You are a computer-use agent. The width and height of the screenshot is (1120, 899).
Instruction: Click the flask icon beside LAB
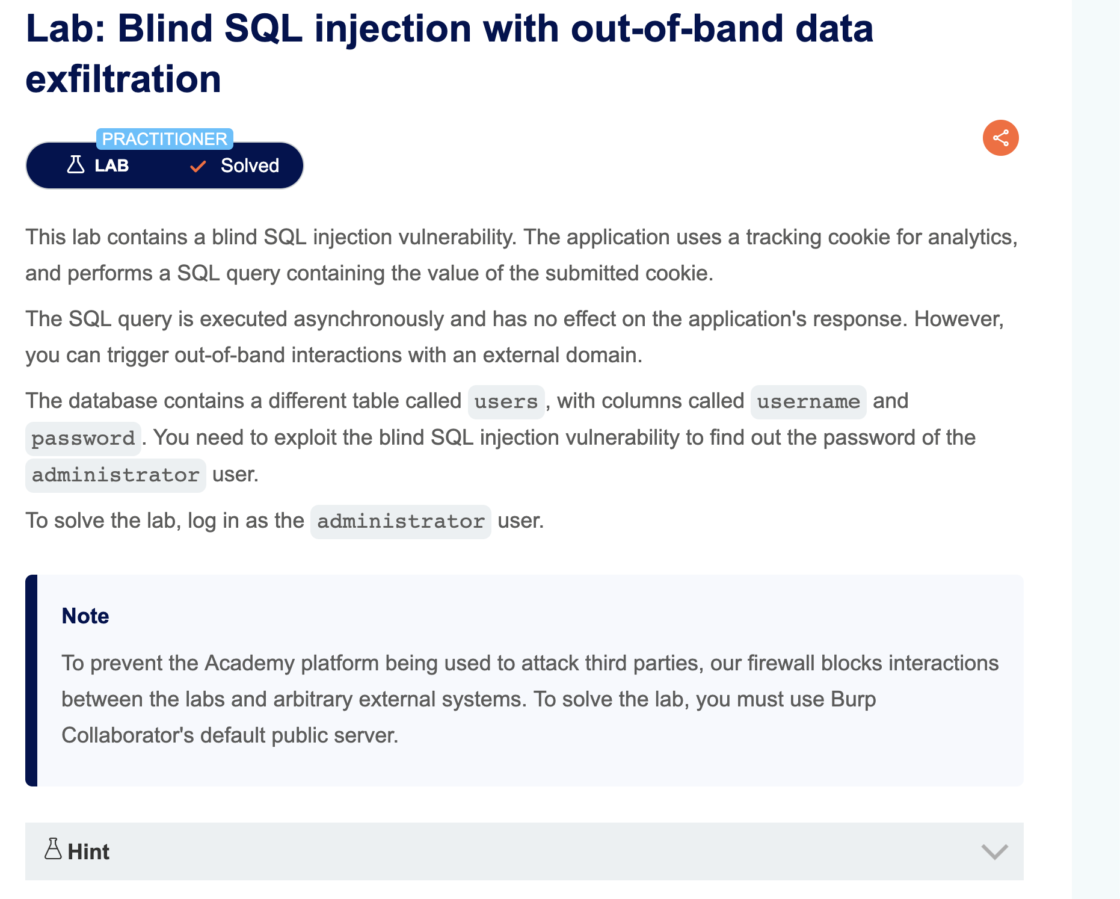[76, 165]
